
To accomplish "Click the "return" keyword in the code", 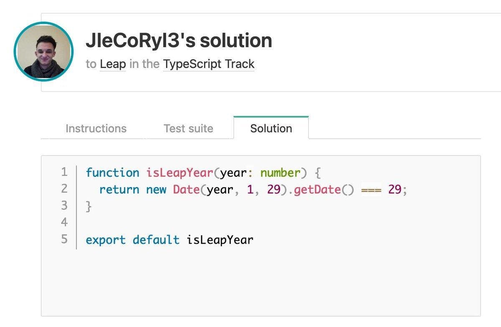I will pos(119,189).
